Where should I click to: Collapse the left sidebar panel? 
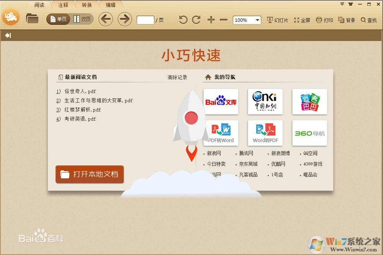tap(8, 35)
